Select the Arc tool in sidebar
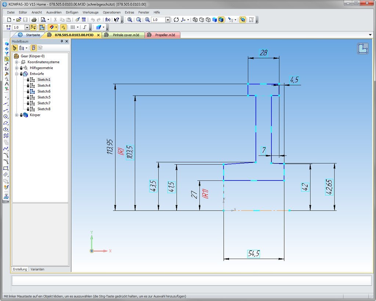The width and height of the screenshot is (376, 301). pos(6,123)
